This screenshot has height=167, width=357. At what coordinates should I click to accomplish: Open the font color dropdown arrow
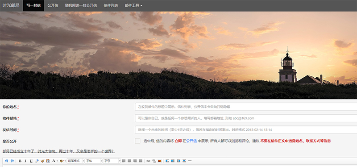(x=57, y=161)
